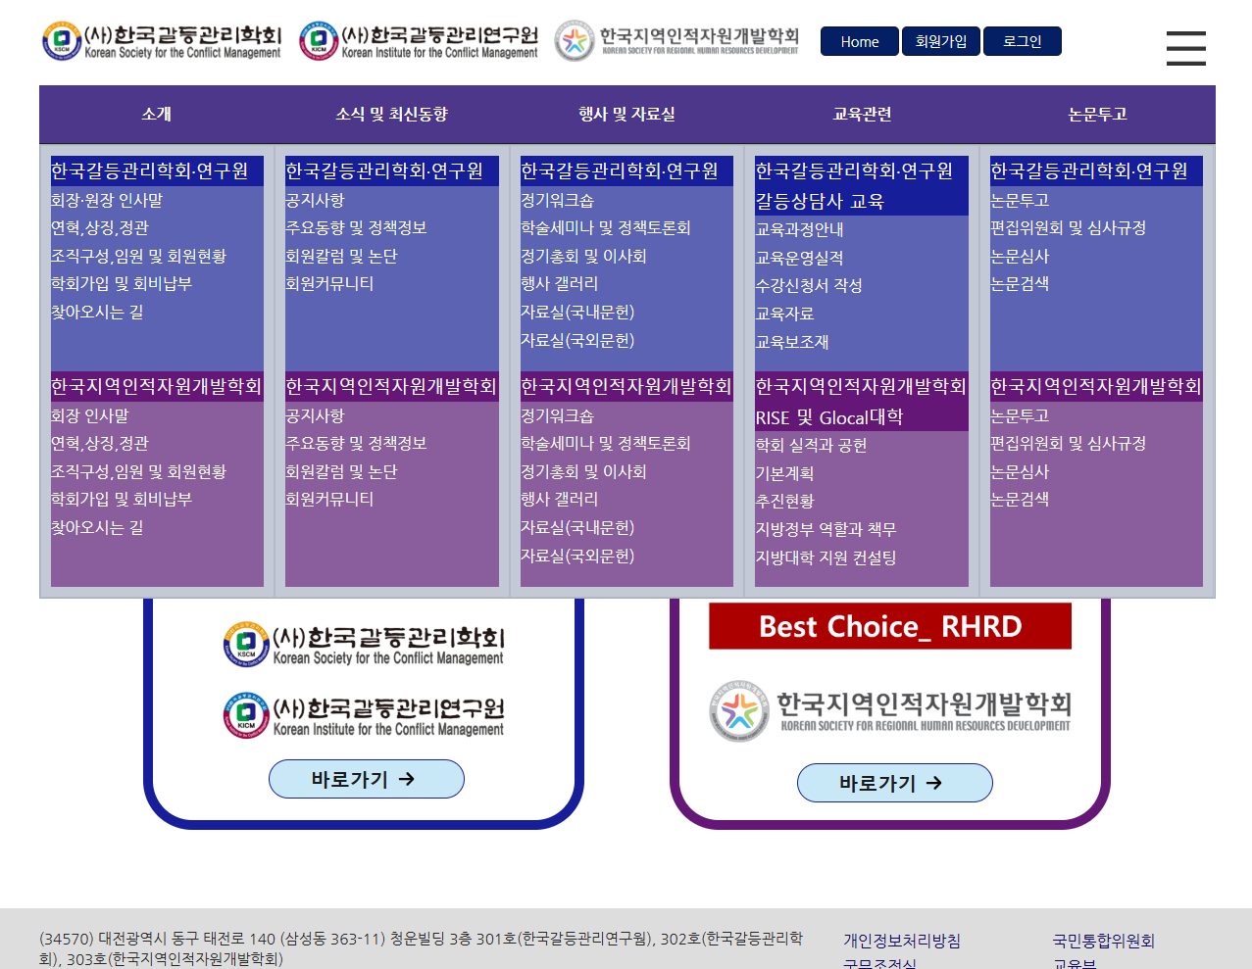Screen dimensions: 1252x969
Task: Open 회원커뮤니티 in the purple section
Action: (x=329, y=499)
